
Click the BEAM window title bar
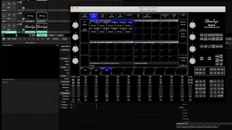(156, 42)
